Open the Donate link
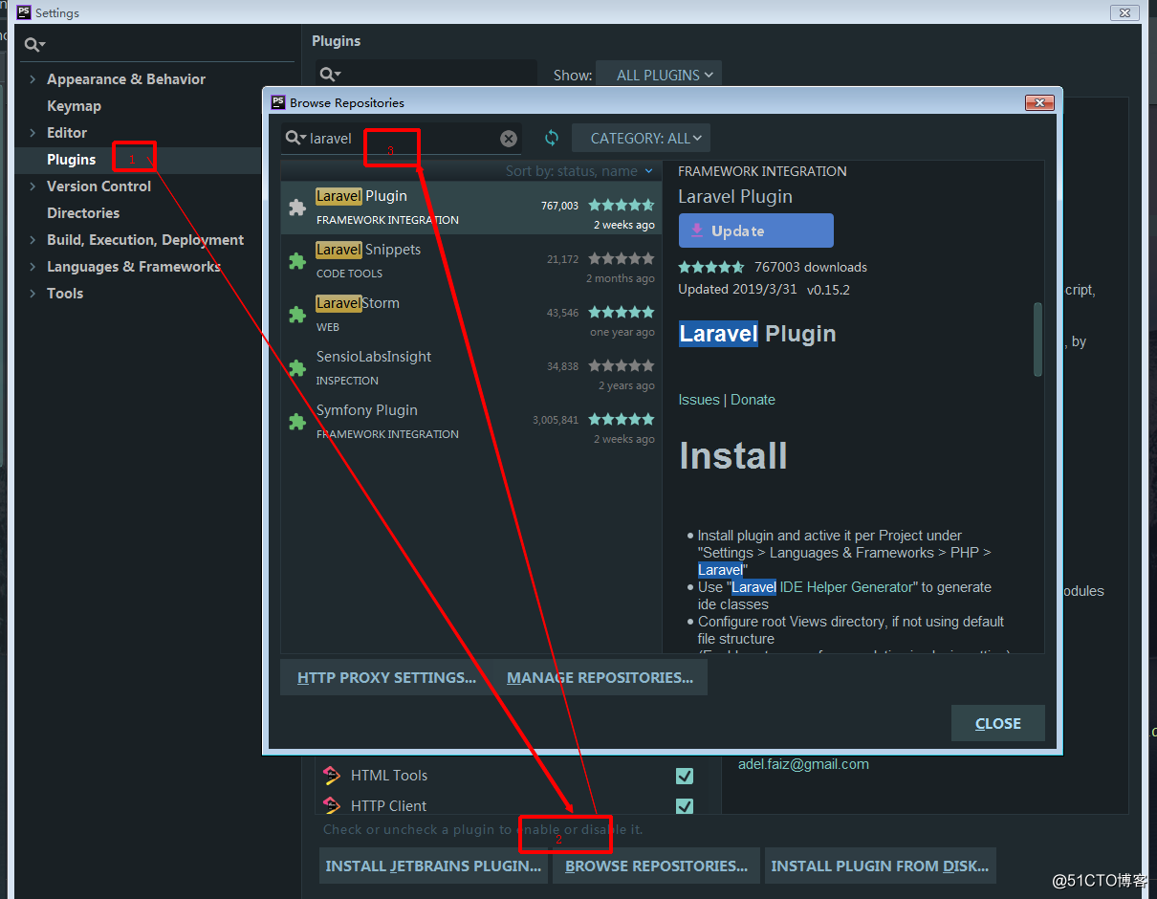Screen dimensions: 1157x899 (753, 400)
